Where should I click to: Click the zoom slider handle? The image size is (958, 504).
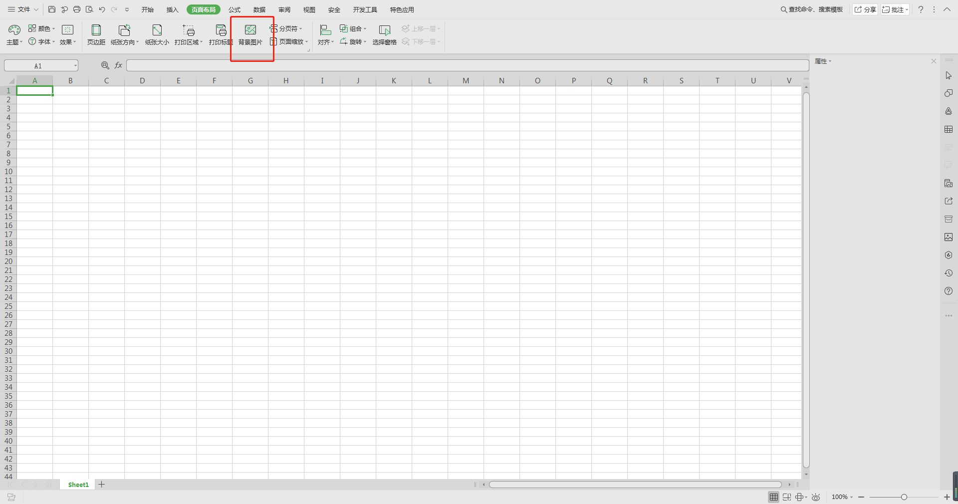tap(904, 497)
